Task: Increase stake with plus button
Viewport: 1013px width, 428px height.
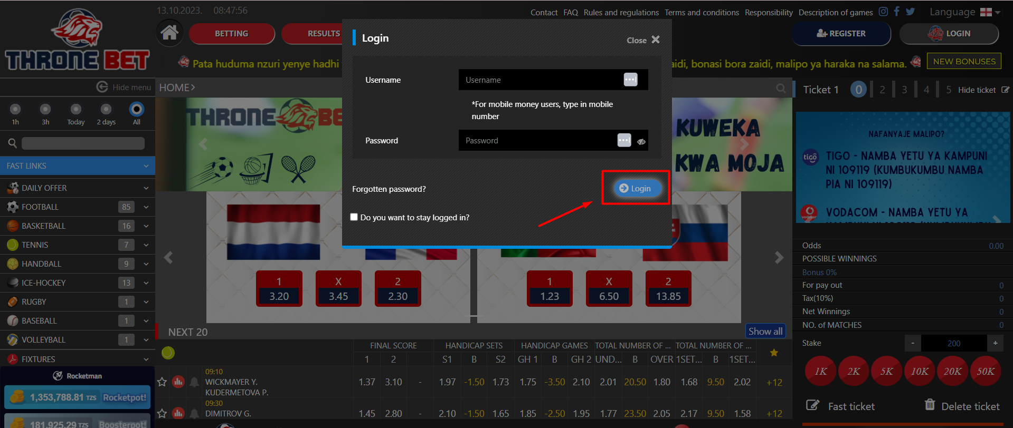Action: point(995,343)
